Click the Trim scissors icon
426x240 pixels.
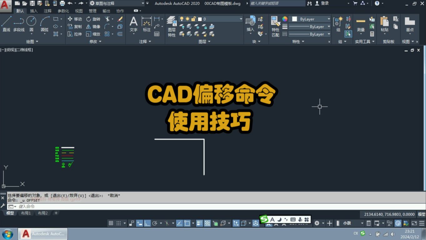pyautogui.click(x=108, y=19)
